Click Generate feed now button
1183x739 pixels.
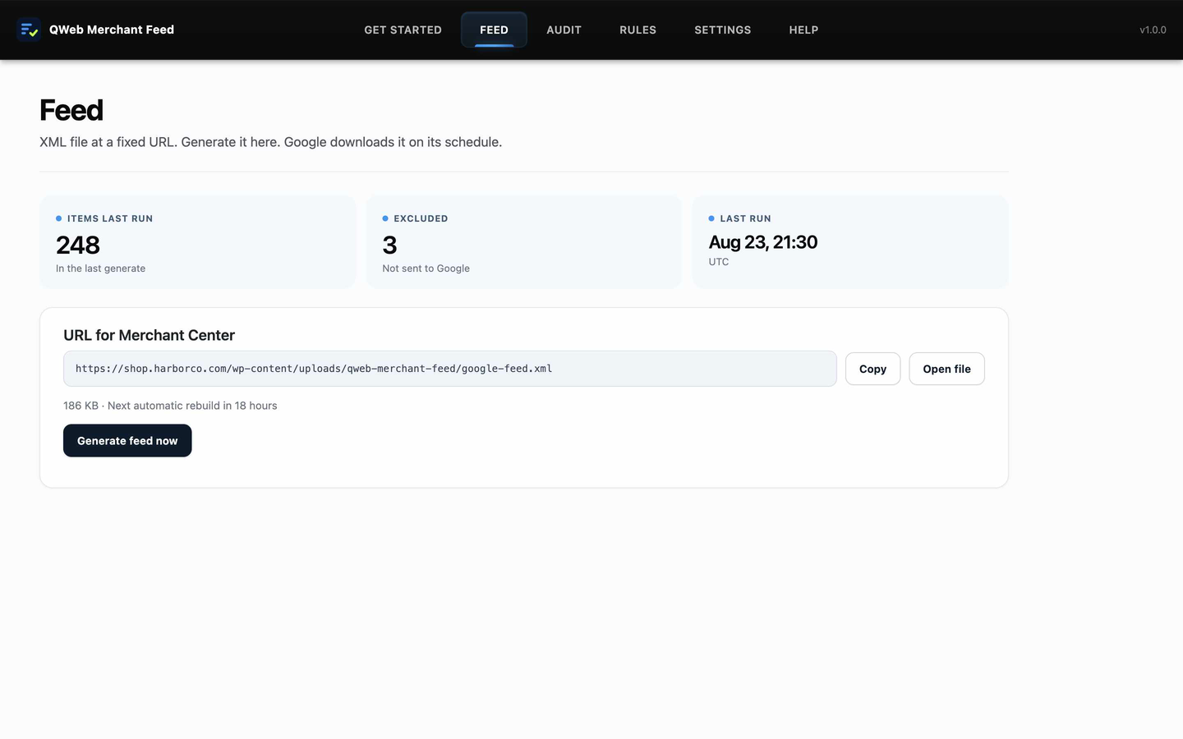(127, 441)
